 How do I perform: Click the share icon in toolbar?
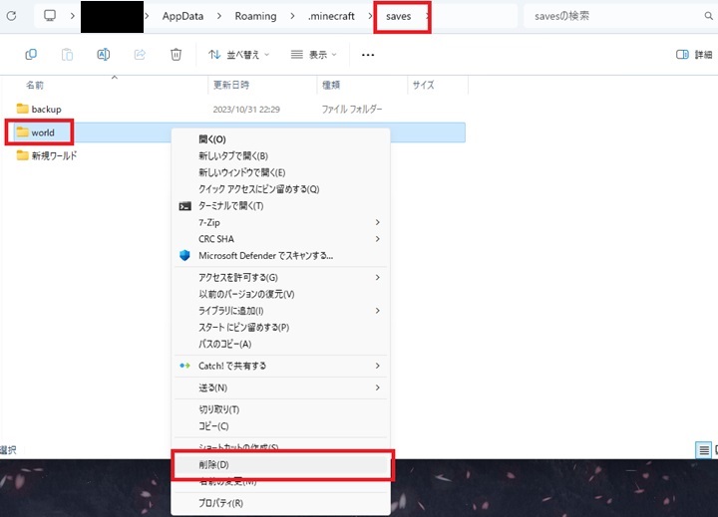[x=140, y=55]
